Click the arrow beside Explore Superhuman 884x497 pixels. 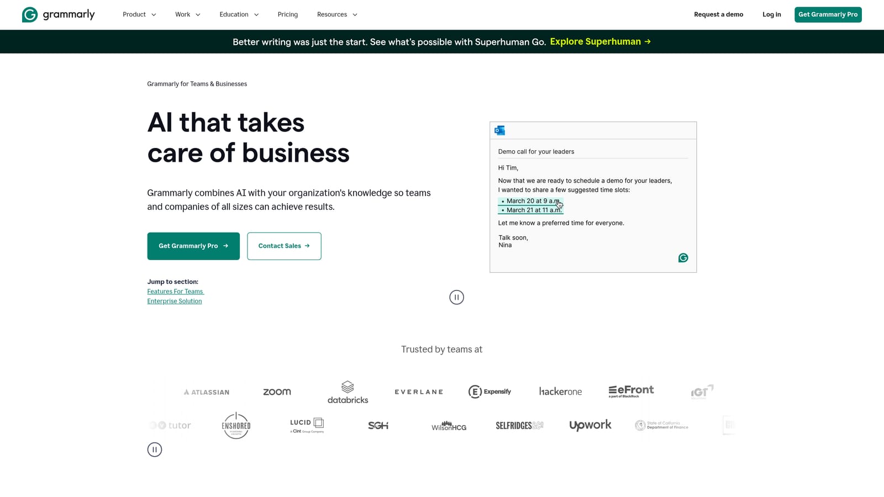(x=648, y=41)
